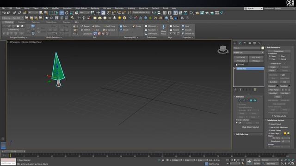
Task: Click the FFD 2x2x2 modifier button
Action: [x=240, y=57]
